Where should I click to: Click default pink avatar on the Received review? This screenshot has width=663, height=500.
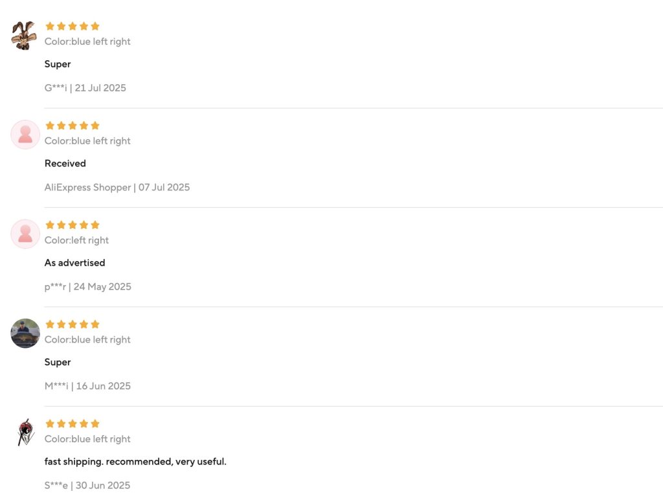pos(25,135)
